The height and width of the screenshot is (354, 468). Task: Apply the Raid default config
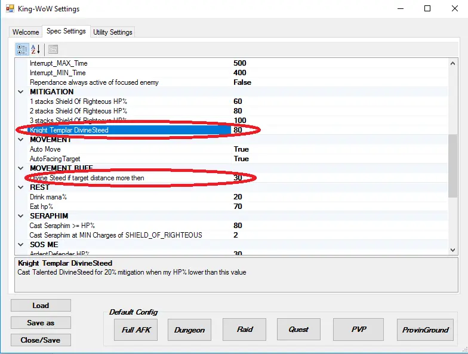click(245, 330)
